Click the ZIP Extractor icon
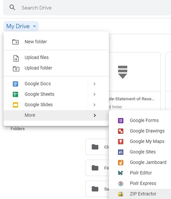This screenshot has width=171, height=199. [x=121, y=194]
